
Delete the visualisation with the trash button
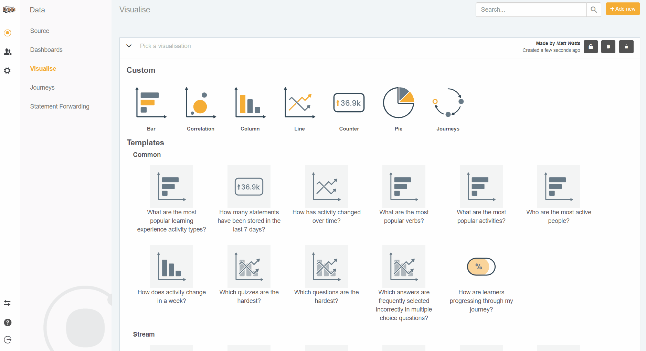(626, 47)
